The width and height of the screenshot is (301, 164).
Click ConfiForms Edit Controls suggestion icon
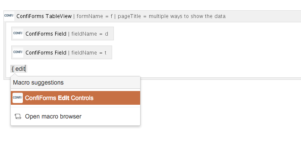click(18, 98)
